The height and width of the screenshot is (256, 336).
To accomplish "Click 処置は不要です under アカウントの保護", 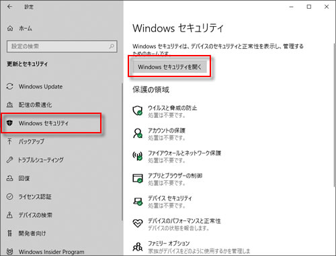I will pyautogui.click(x=167, y=138).
